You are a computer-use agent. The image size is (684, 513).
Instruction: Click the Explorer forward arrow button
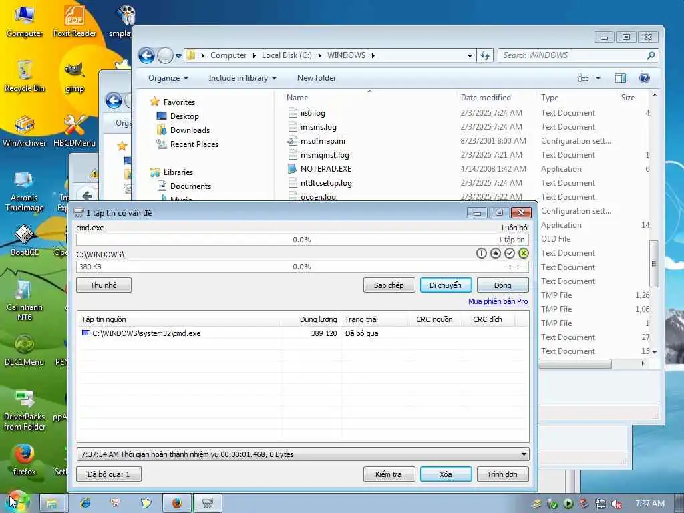coord(165,55)
